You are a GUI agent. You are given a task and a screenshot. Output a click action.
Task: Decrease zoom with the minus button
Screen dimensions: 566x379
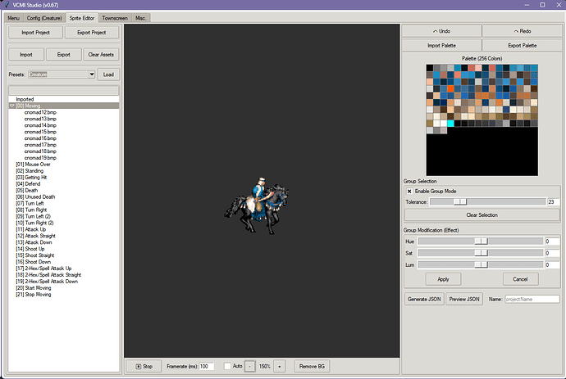(x=250, y=367)
